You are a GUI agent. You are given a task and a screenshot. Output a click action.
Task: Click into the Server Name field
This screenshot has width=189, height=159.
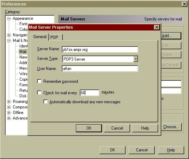pos(100,50)
